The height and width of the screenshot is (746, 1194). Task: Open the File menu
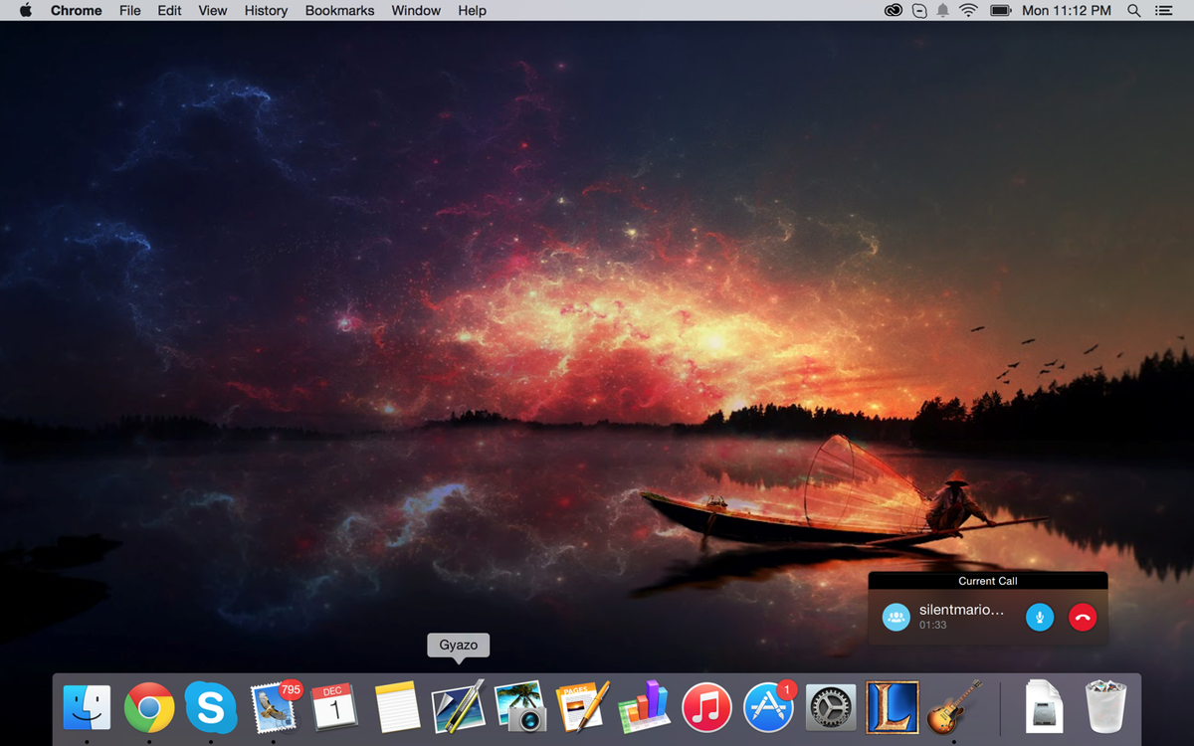click(x=129, y=10)
